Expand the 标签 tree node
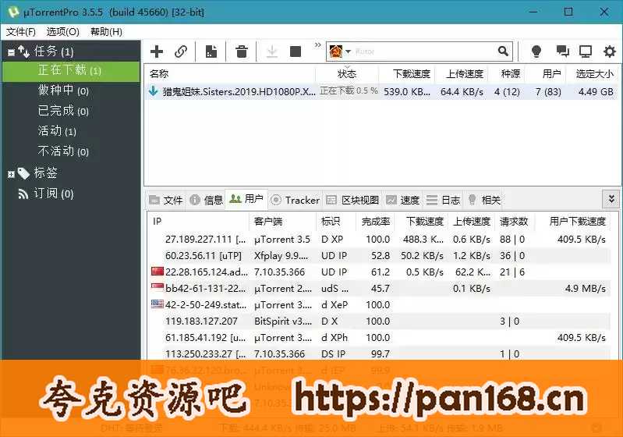623x437 pixels. [11, 174]
